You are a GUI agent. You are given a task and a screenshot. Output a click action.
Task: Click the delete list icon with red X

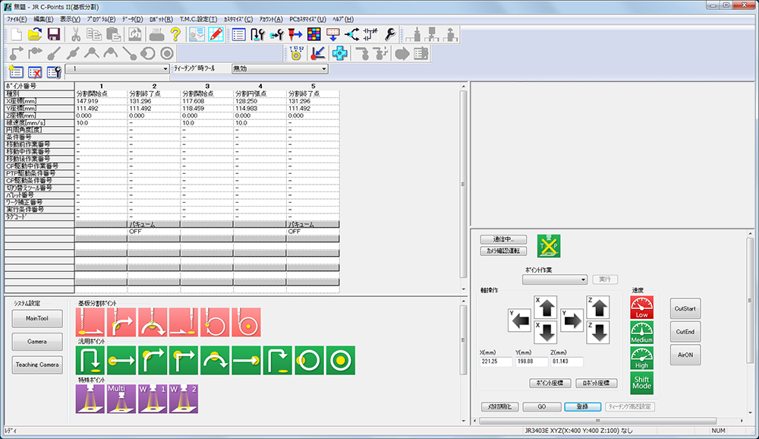[x=35, y=72]
